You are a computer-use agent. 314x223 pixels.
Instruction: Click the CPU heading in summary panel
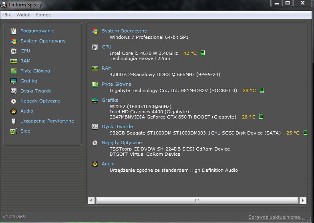click(x=107, y=47)
